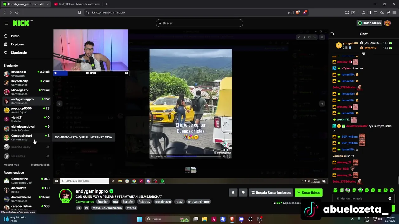The image size is (399, 224).
Task: Bookmark this page icon
Action: pyautogui.click(x=79, y=12)
